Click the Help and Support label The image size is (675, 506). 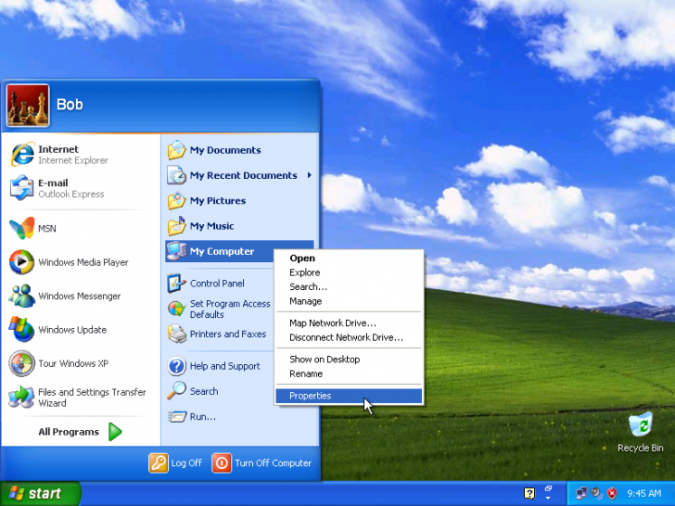(224, 366)
